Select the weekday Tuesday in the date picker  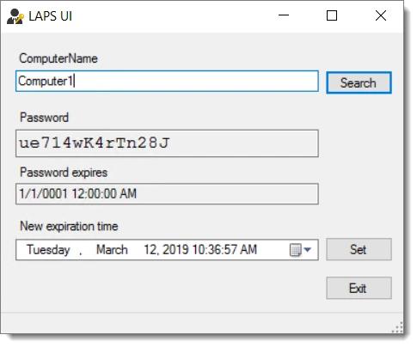point(48,250)
